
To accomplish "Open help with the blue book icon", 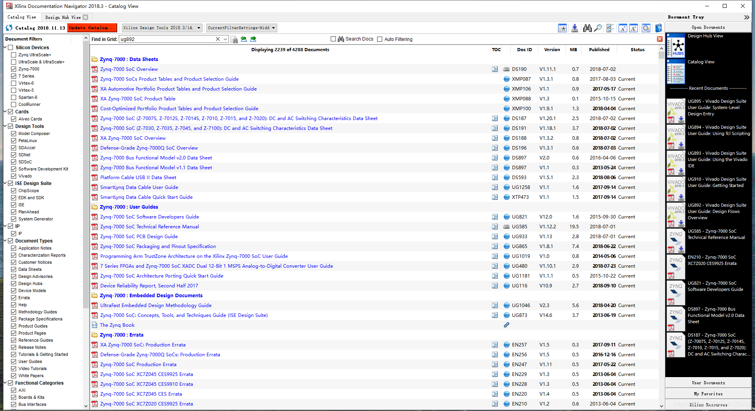I will (x=658, y=28).
